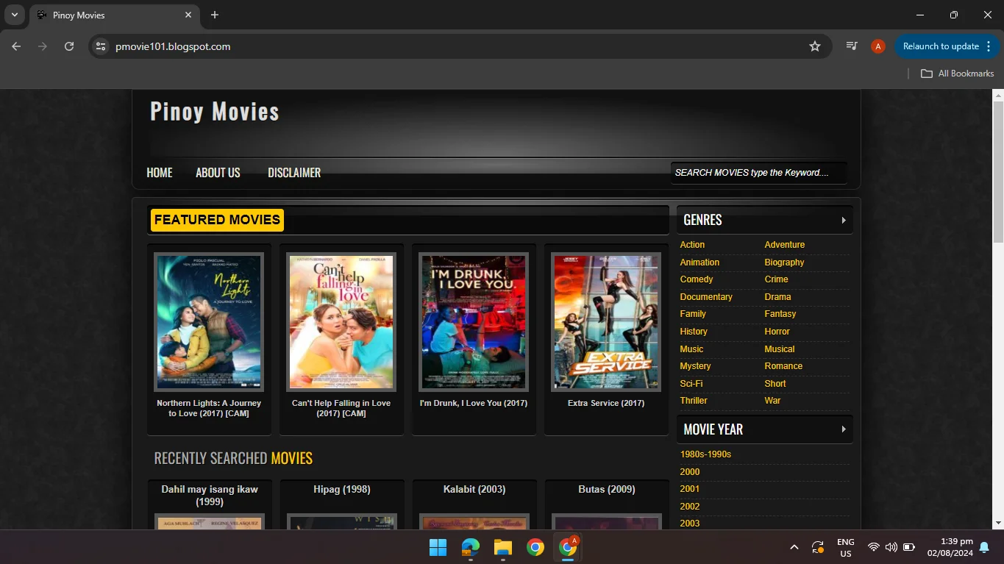Open the tab search dropdown arrow

click(14, 15)
